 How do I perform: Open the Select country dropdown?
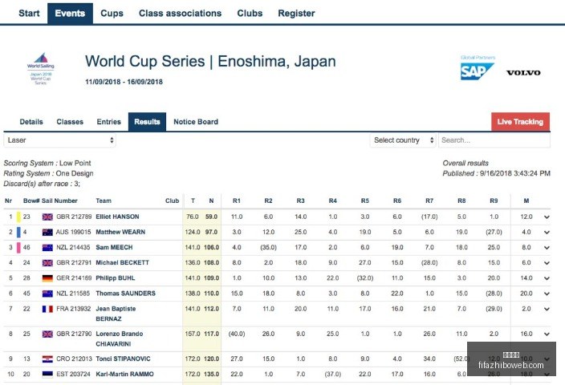click(x=403, y=140)
